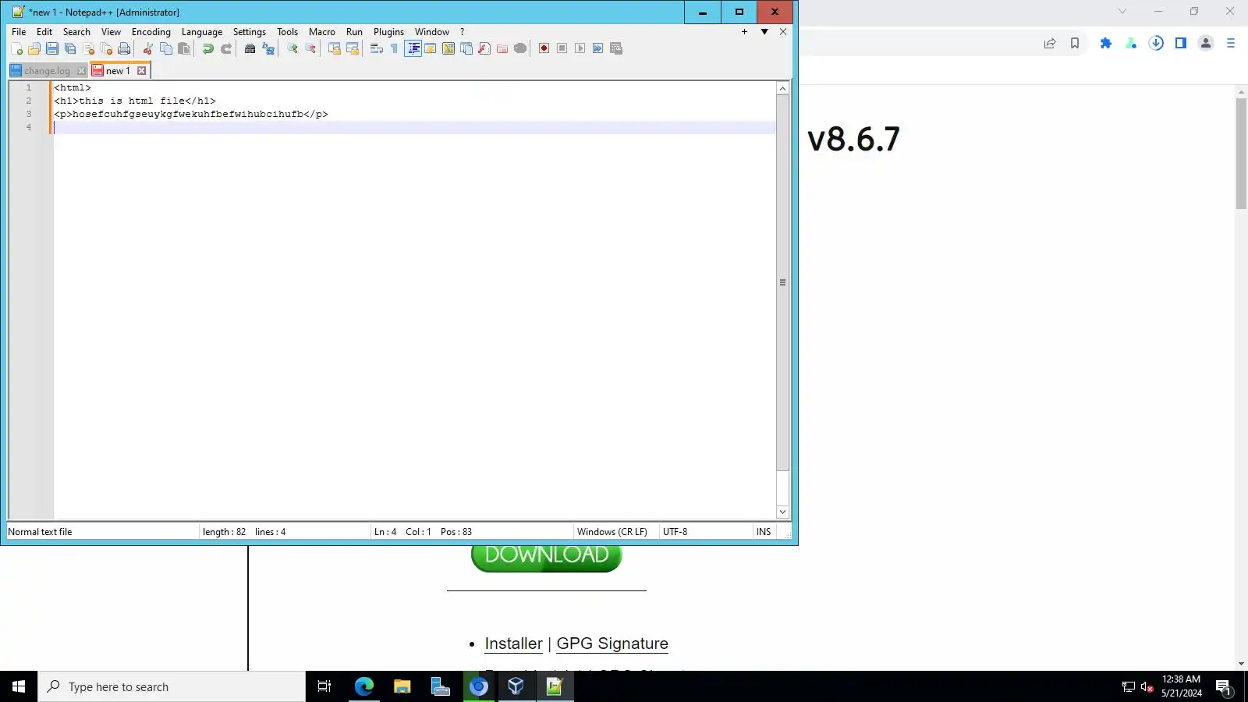Screen dimensions: 1248x702
Task: Click the Save Recorded Macro icon
Action: click(x=616, y=48)
